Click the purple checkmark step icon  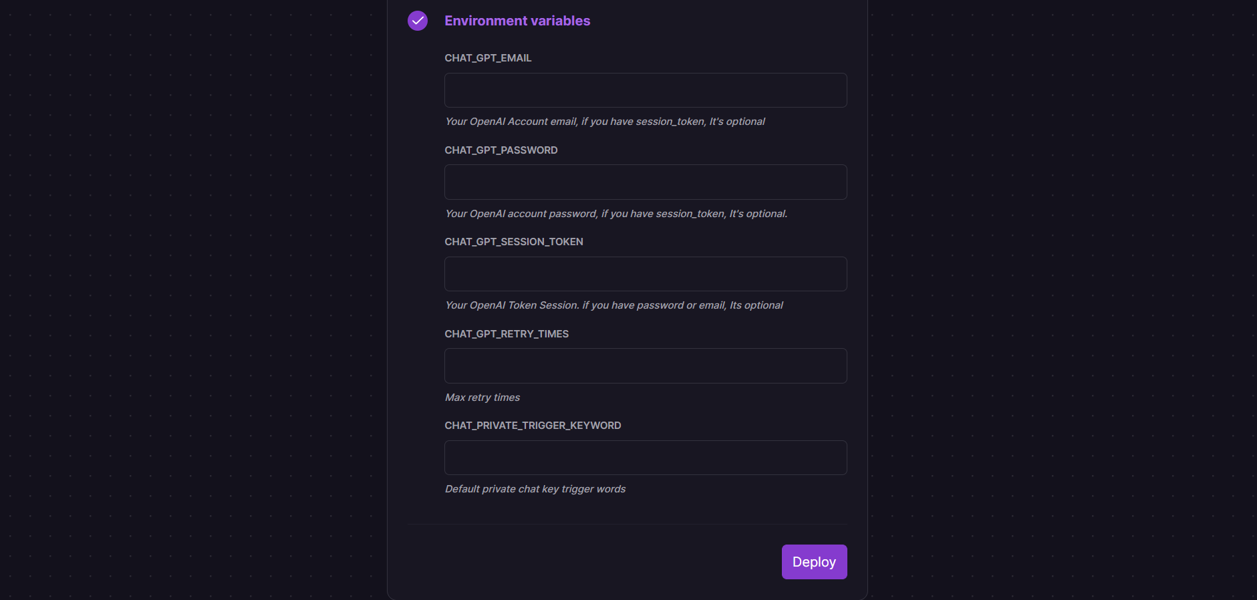tap(418, 21)
